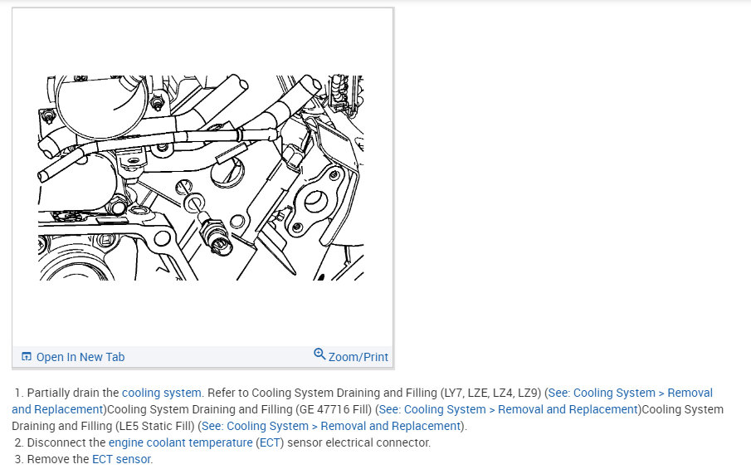751x474 pixels.
Task: Open the diagram via Open In New Tab text
Action: 80,357
